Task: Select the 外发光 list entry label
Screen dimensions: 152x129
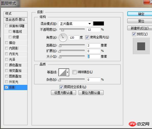Action: [x=14, y=82]
